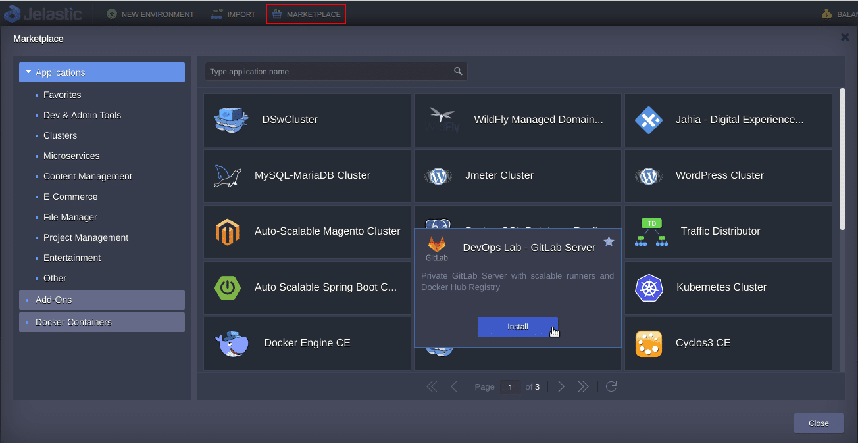The image size is (858, 443).
Task: Click the WordPress Cluster logo icon
Action: click(648, 175)
